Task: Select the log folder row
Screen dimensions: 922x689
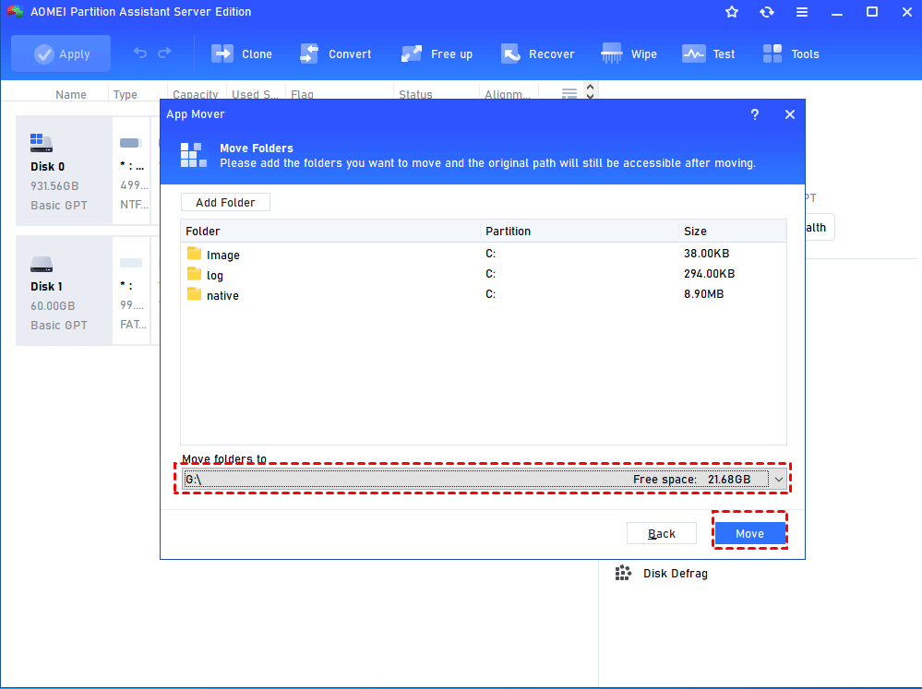Action: tap(483, 274)
